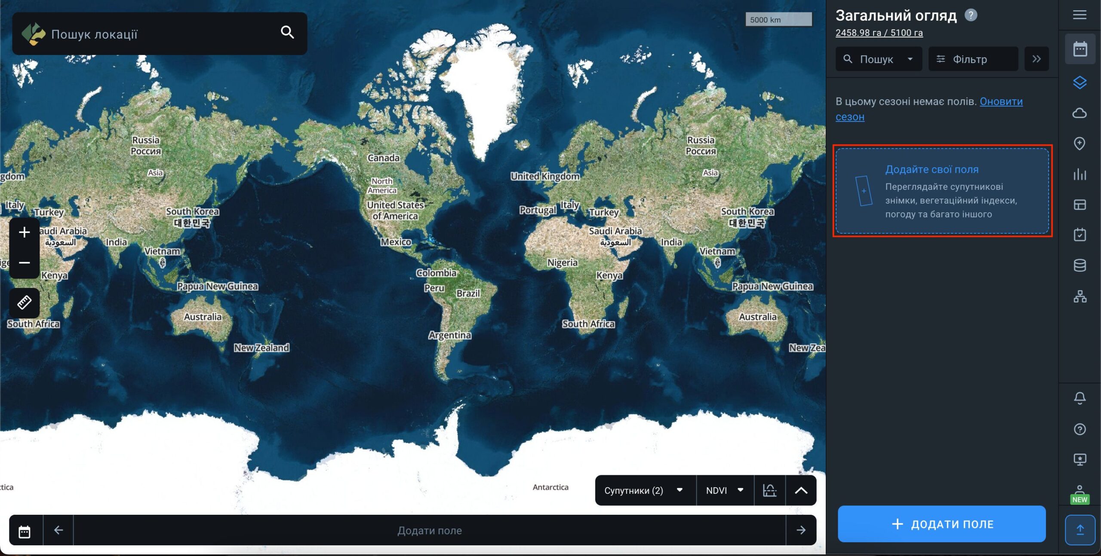1101x556 pixels.
Task: Open the NDVI index dropdown
Action: pyautogui.click(x=724, y=490)
